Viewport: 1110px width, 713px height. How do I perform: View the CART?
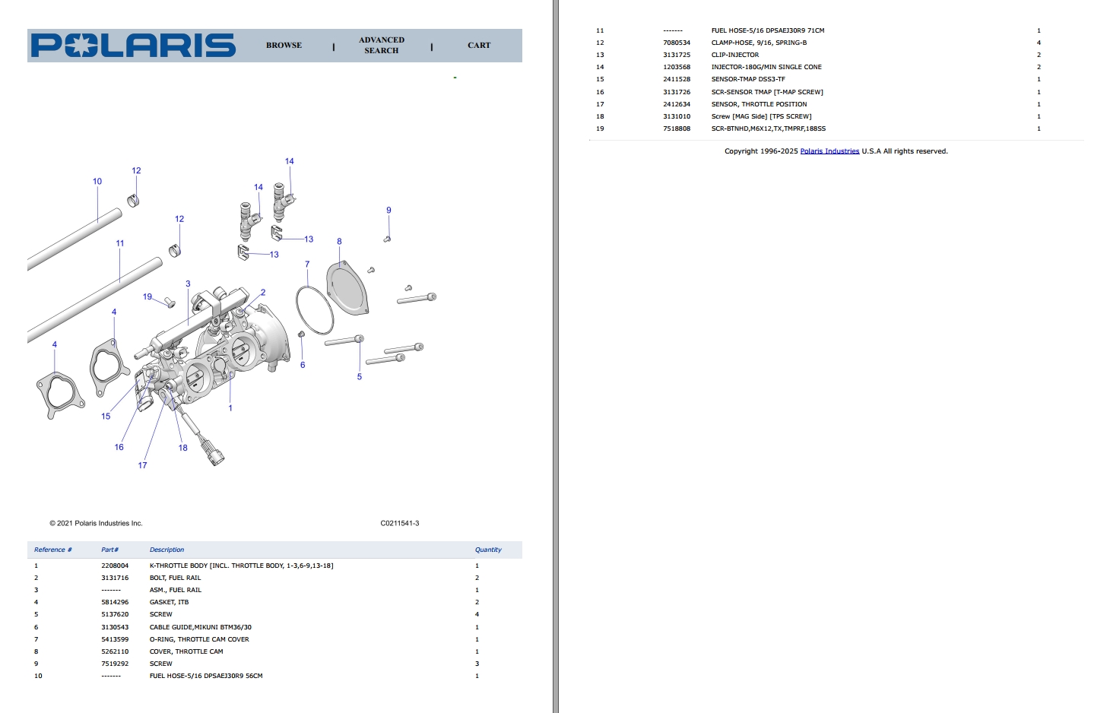point(479,46)
